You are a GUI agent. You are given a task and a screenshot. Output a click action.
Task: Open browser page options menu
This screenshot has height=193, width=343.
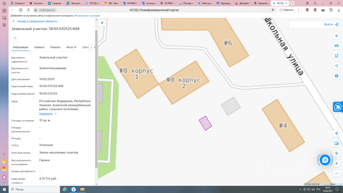(x=299, y=10)
